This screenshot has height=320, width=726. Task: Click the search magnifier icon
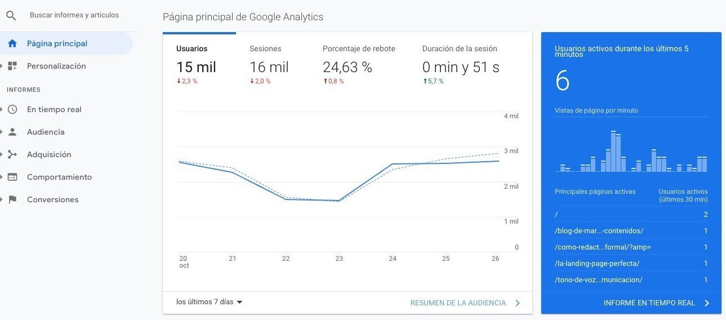(11, 15)
